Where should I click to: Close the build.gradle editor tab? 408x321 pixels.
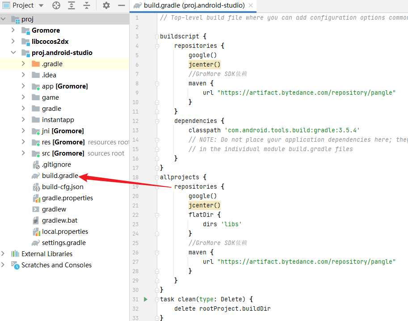251,5
